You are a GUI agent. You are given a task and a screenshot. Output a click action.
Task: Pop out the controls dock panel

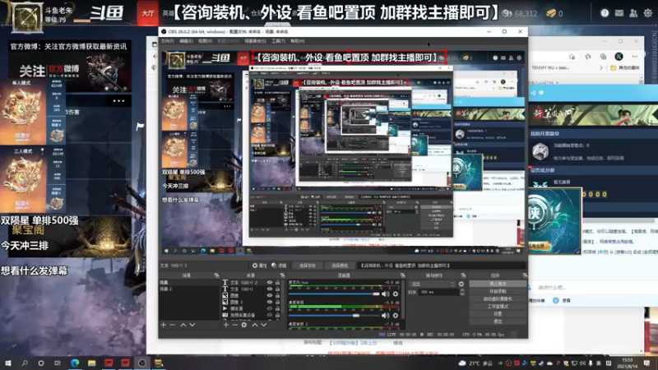525,275
